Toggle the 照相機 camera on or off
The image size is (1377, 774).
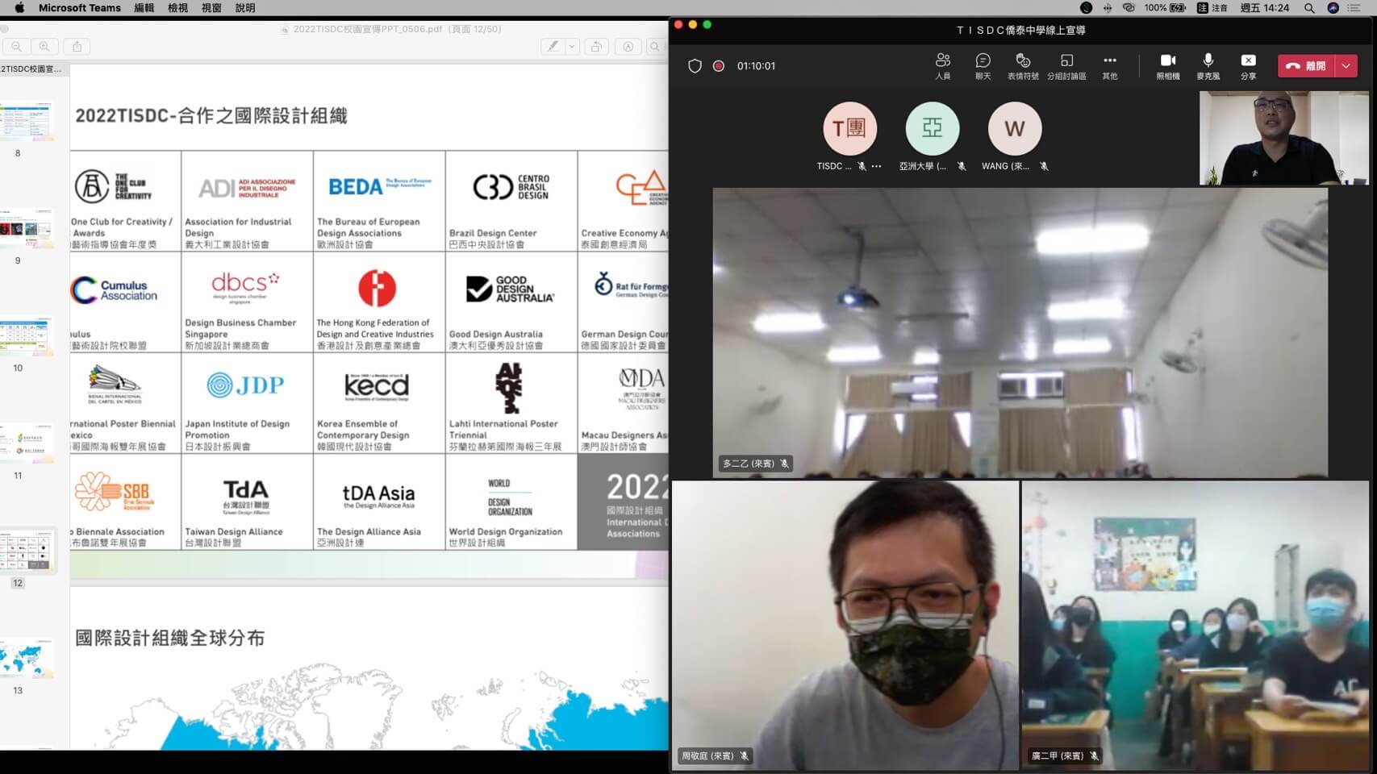1167,65
